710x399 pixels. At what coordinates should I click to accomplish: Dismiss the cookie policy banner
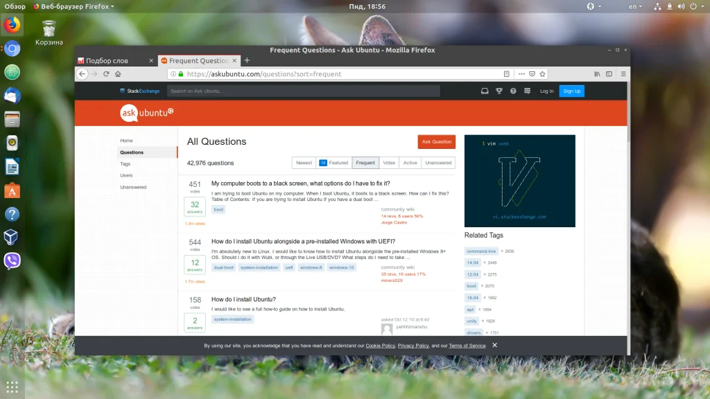494,345
